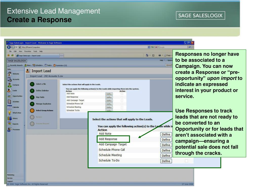Open the File menu in browser
Viewport: 259px width, 194px height.
coord(10,51)
